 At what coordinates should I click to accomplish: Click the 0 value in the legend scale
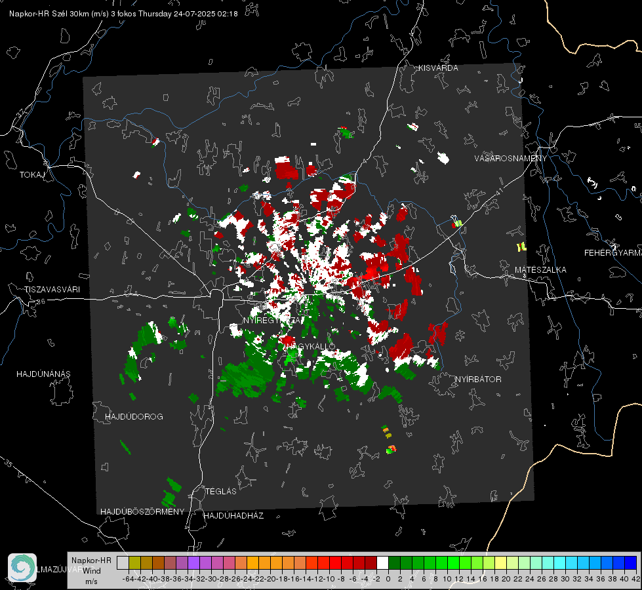coord(388,579)
